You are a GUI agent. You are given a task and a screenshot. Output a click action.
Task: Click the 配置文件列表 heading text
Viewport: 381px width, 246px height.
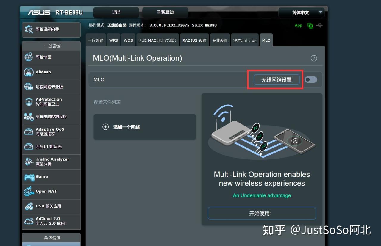107,102
